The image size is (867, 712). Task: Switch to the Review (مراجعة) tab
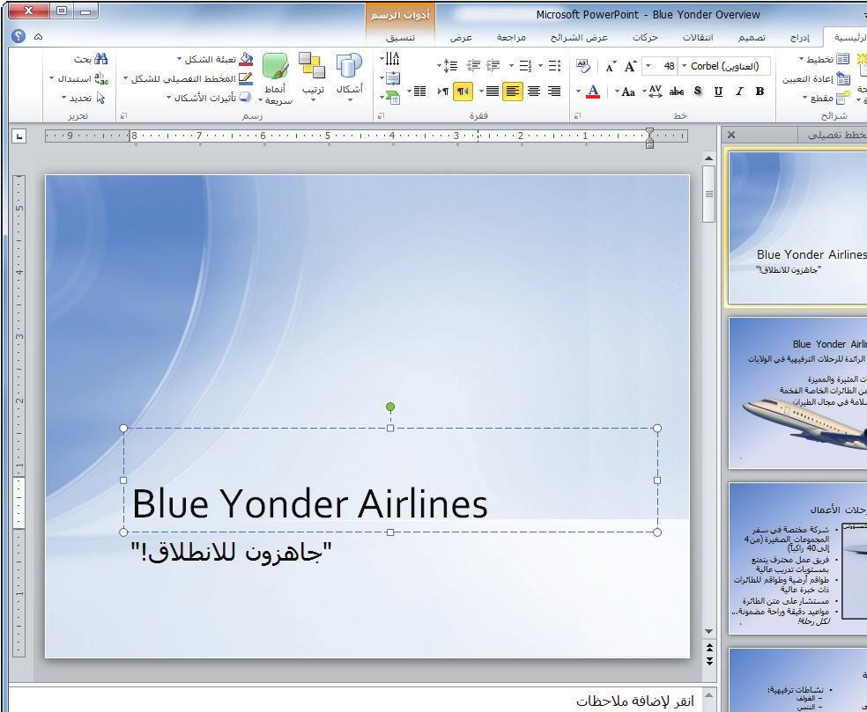(511, 37)
